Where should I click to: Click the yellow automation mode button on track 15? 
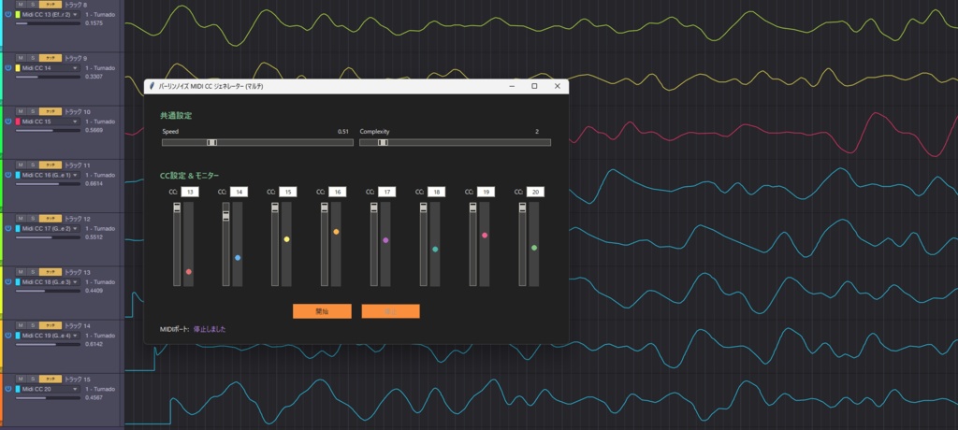tap(51, 380)
